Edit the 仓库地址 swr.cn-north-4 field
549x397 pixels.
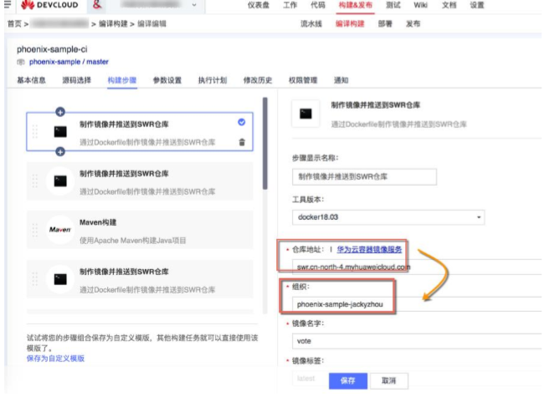(x=417, y=267)
